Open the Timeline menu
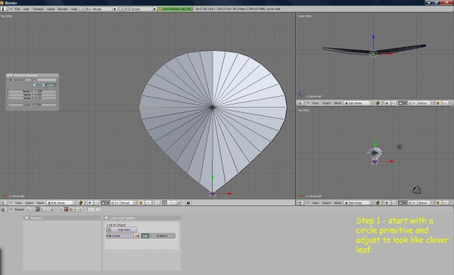Viewport: 454px width, 275px height. 38,9
